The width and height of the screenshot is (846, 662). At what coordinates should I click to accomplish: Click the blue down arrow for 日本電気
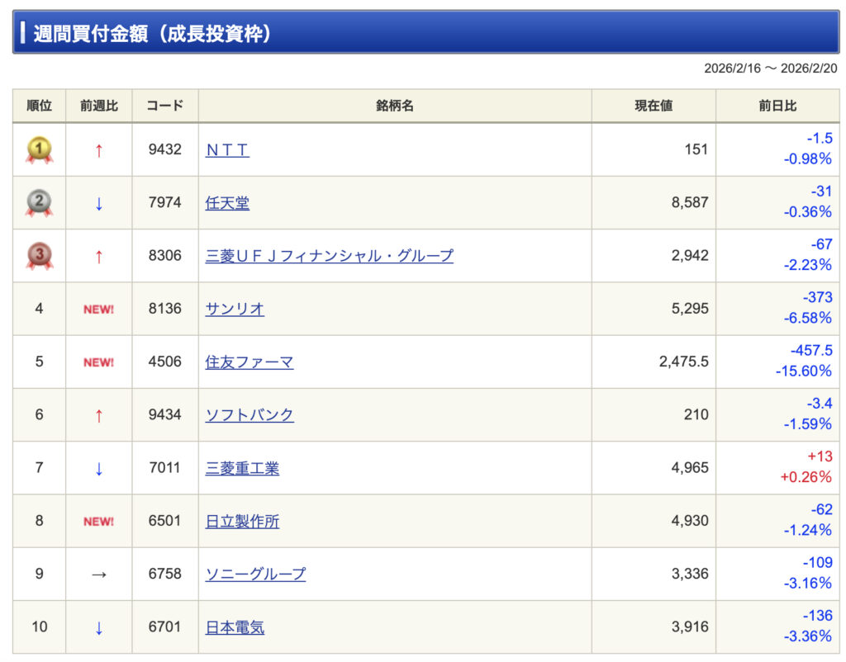(x=99, y=627)
